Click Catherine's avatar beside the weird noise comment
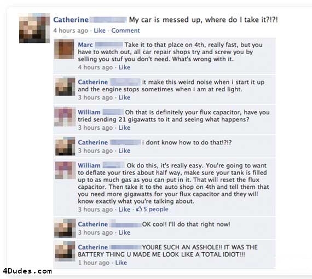Viewport: 312px width, 279px height. [65, 86]
